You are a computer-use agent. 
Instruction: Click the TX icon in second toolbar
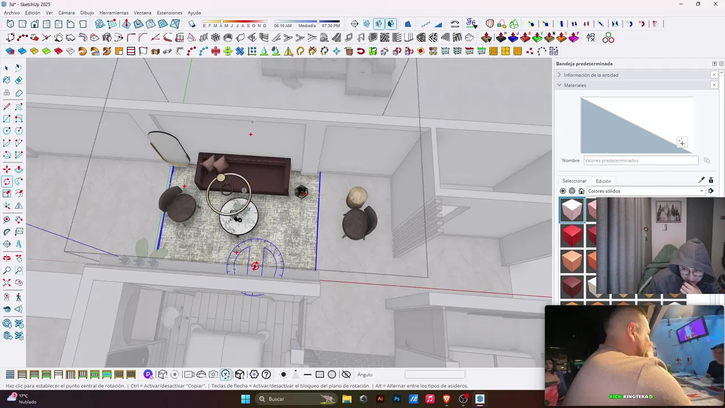point(591,37)
